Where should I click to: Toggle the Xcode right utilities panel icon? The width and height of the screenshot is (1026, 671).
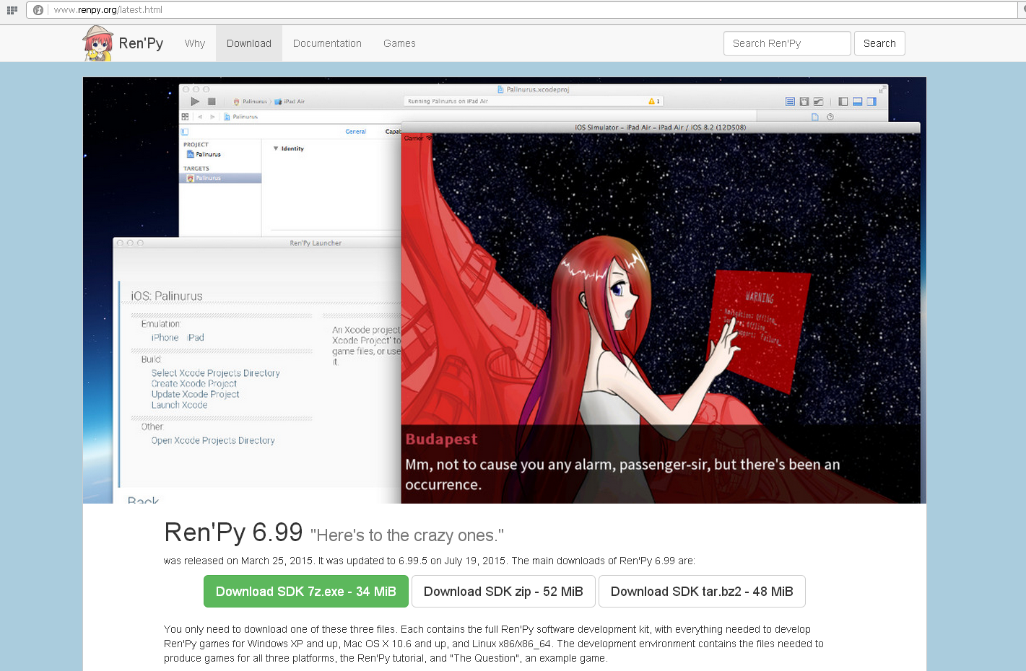pos(871,102)
